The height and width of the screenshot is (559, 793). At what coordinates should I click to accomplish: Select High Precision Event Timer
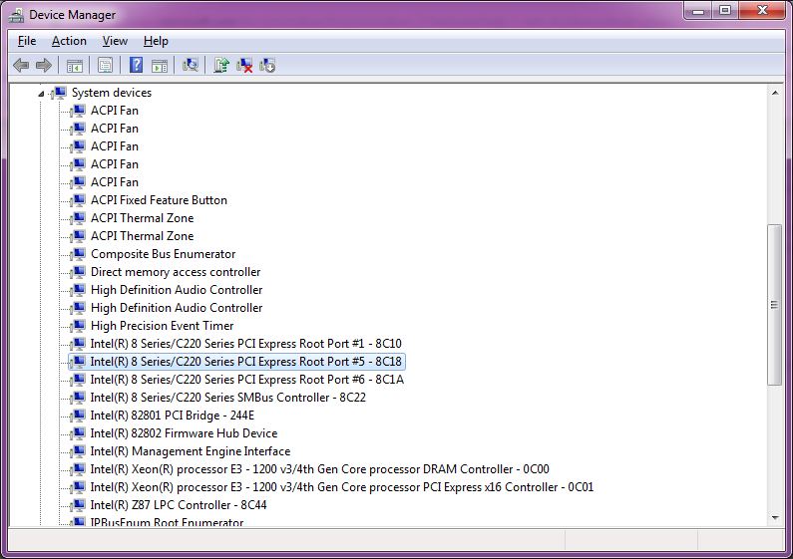coord(162,326)
